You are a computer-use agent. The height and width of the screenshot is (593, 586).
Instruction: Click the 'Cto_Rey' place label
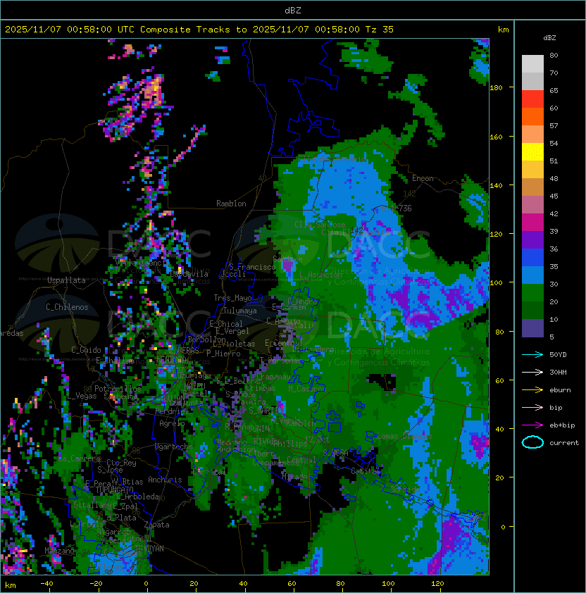click(121, 463)
